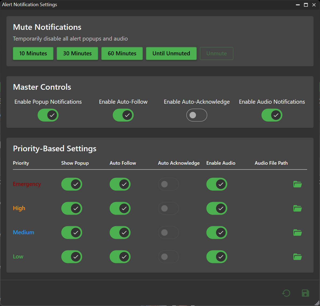Viewport: 320px width, 306px height.
Task: Mute notifications for 30 Minutes
Action: pyautogui.click(x=77, y=53)
